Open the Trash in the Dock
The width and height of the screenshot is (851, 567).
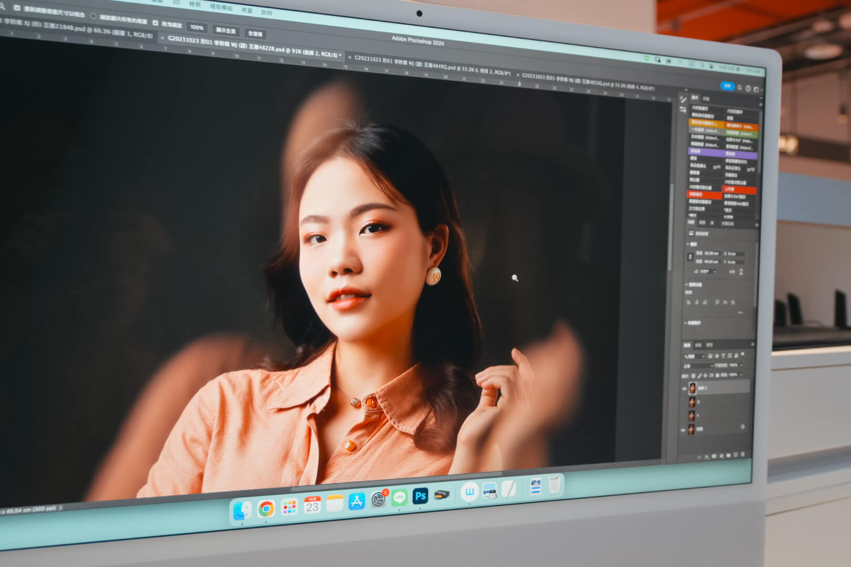pos(554,485)
